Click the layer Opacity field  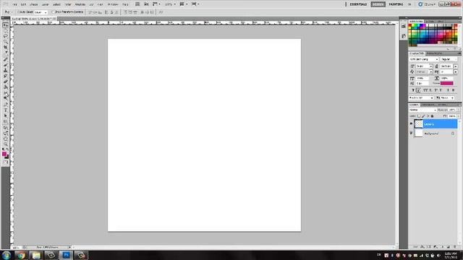pyautogui.click(x=452, y=110)
